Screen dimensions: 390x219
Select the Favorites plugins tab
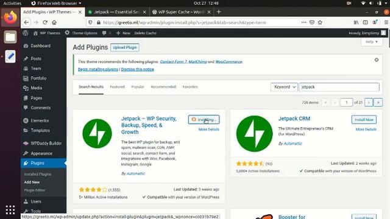[190, 87]
